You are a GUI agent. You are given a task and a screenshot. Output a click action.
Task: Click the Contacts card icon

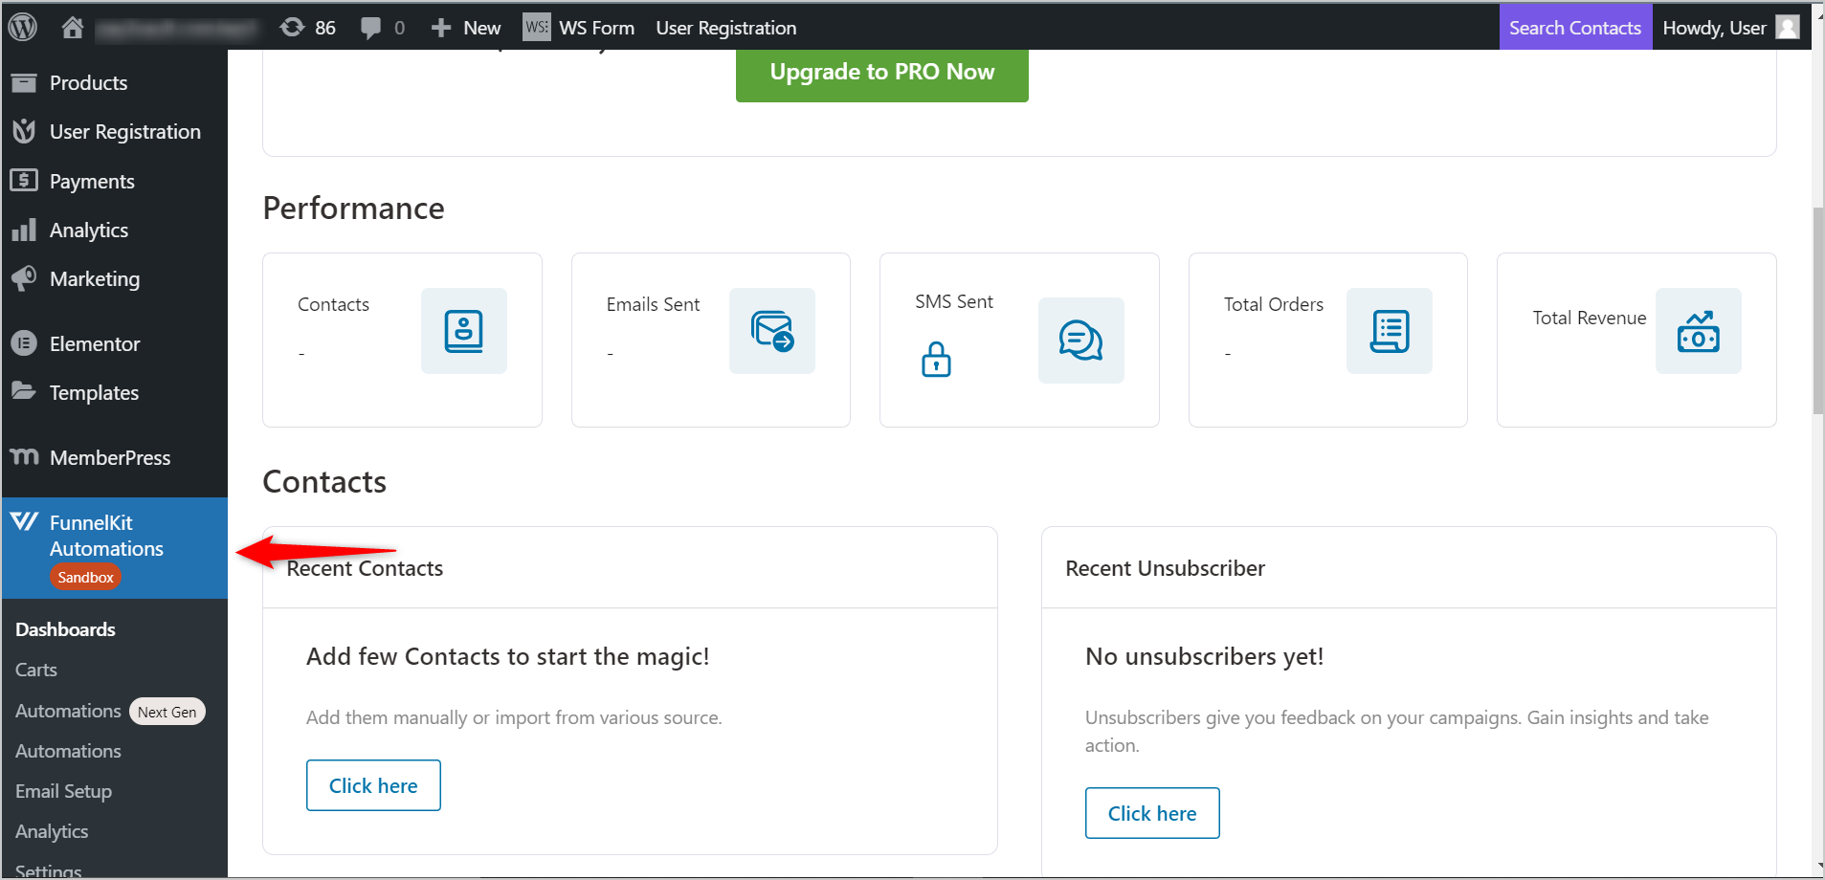point(464,331)
